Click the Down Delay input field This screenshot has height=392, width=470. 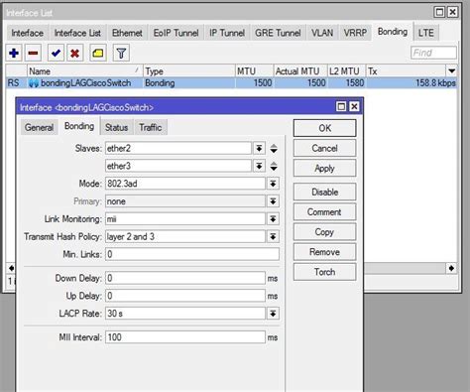point(185,278)
